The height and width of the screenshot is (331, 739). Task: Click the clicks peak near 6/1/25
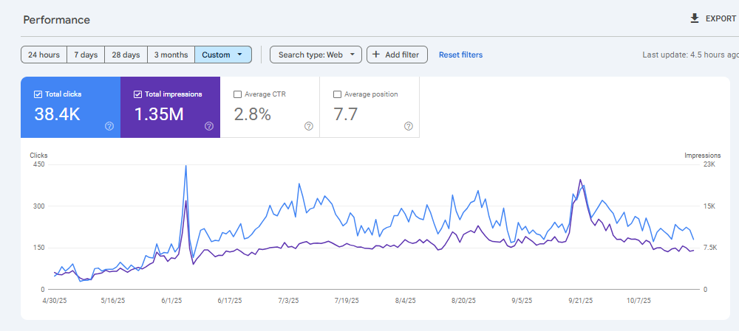click(x=185, y=166)
